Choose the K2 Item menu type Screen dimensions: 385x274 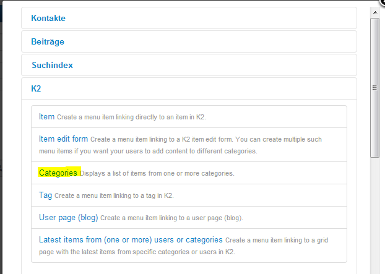tap(46, 116)
